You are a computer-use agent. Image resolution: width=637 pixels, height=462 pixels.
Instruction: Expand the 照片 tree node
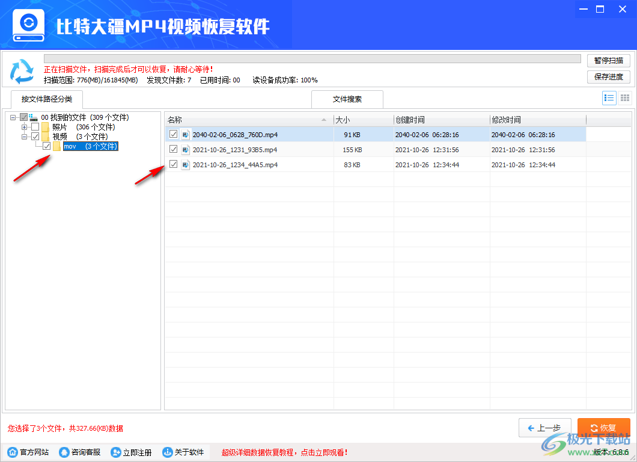[25, 128]
